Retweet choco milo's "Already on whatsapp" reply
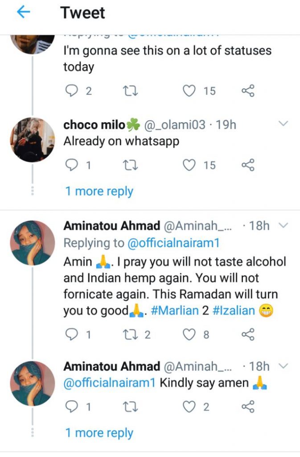The width and height of the screenshot is (300, 457). [130, 165]
